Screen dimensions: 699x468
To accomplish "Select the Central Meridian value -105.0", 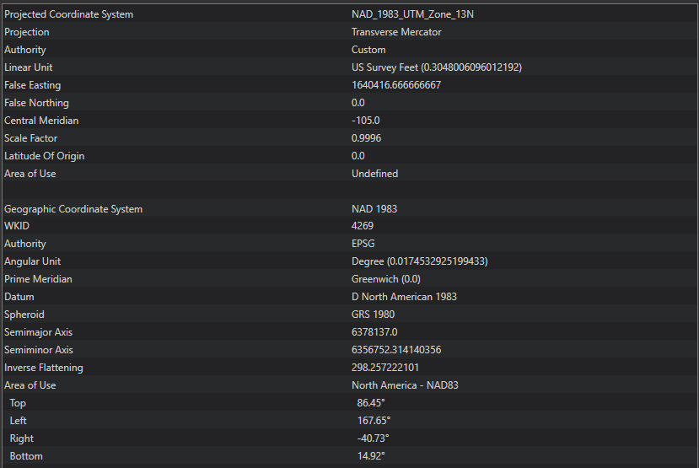I will pos(366,121).
